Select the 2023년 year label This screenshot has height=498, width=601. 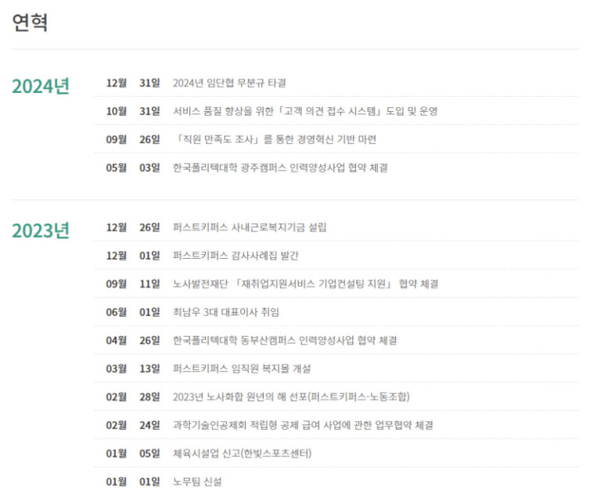coord(41,231)
